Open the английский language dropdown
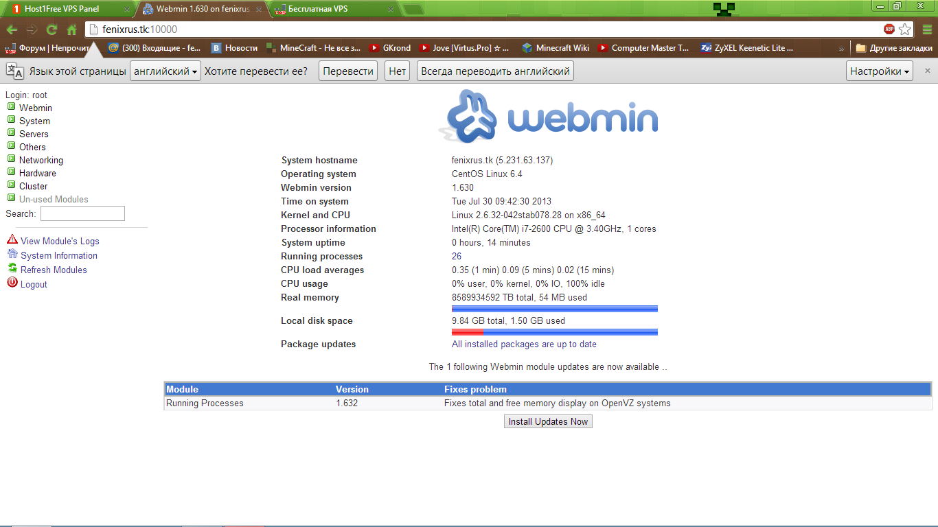 click(165, 71)
